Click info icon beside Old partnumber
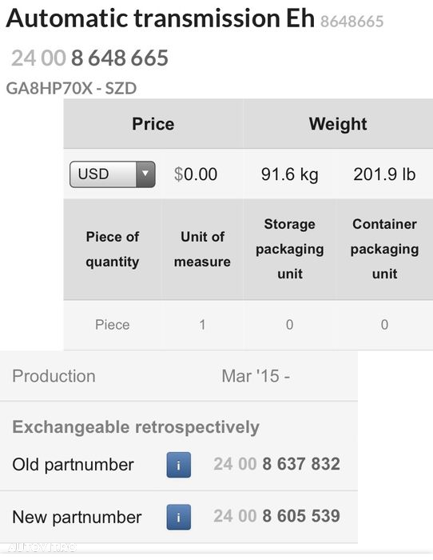Viewport: 433px width, 560px height. (x=178, y=465)
